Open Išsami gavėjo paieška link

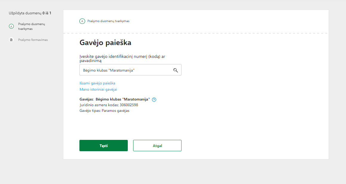point(97,83)
